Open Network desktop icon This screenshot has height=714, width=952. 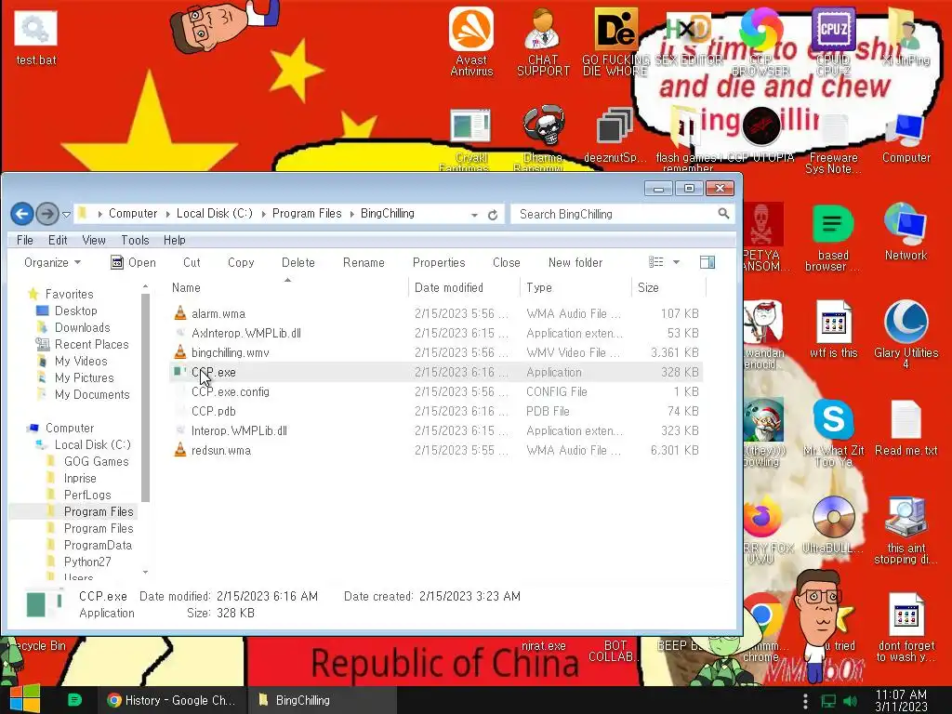906,231
